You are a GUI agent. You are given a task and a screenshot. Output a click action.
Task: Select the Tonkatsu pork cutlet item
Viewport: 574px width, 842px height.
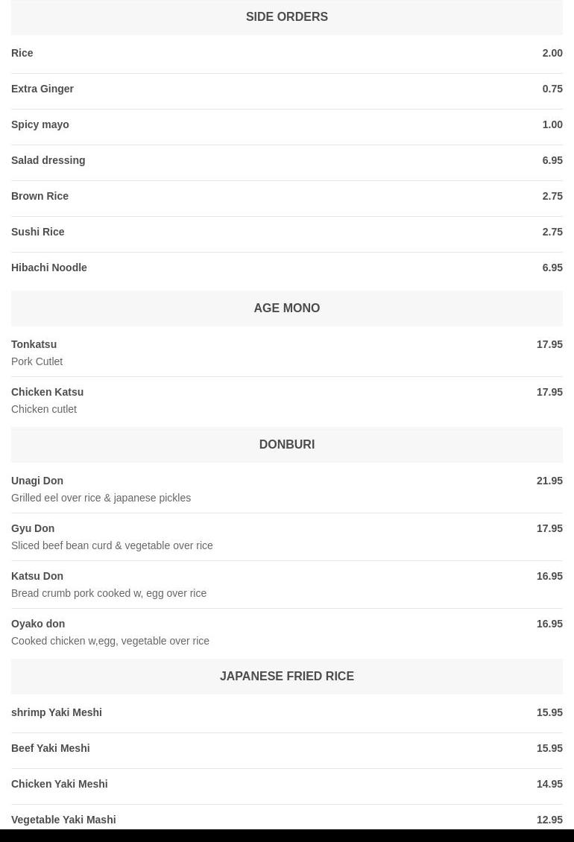[x=34, y=344]
